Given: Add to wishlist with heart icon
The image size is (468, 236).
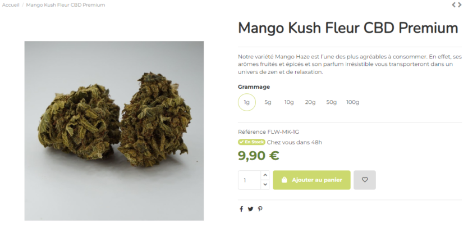Looking at the screenshot, I should [364, 180].
